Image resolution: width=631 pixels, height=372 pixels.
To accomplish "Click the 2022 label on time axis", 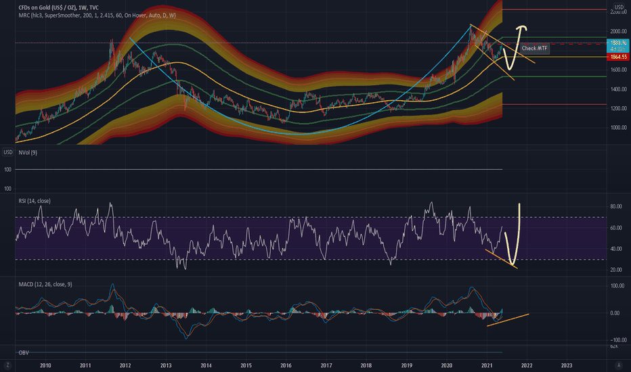I will coord(527,365).
